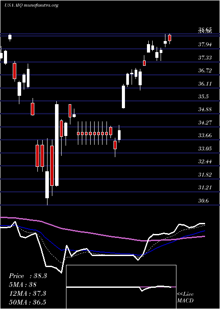Select the most recent red candlestick
The image size is (220, 309).
(x=170, y=38)
